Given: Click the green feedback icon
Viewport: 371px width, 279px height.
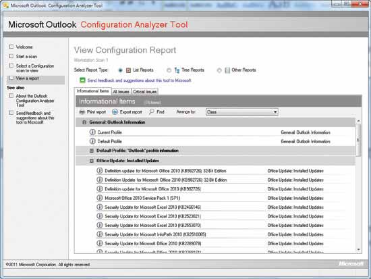Looking at the screenshot, I should pos(82,80).
